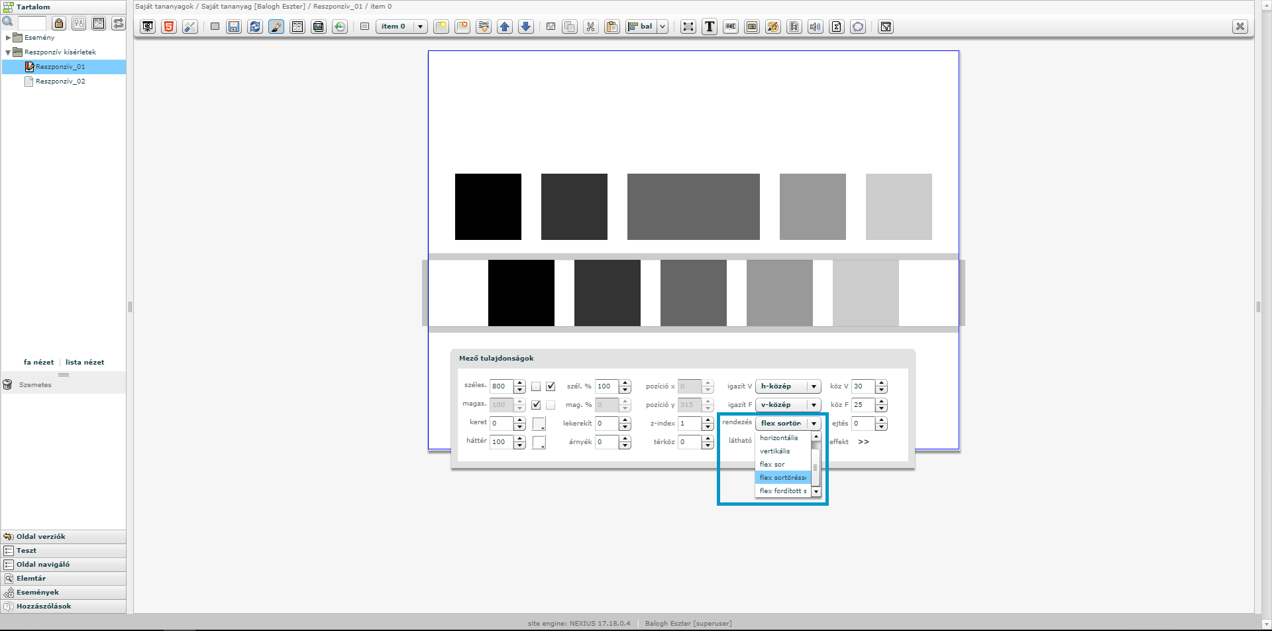Open the item 0 dropdown
The image size is (1272, 631).
click(401, 27)
